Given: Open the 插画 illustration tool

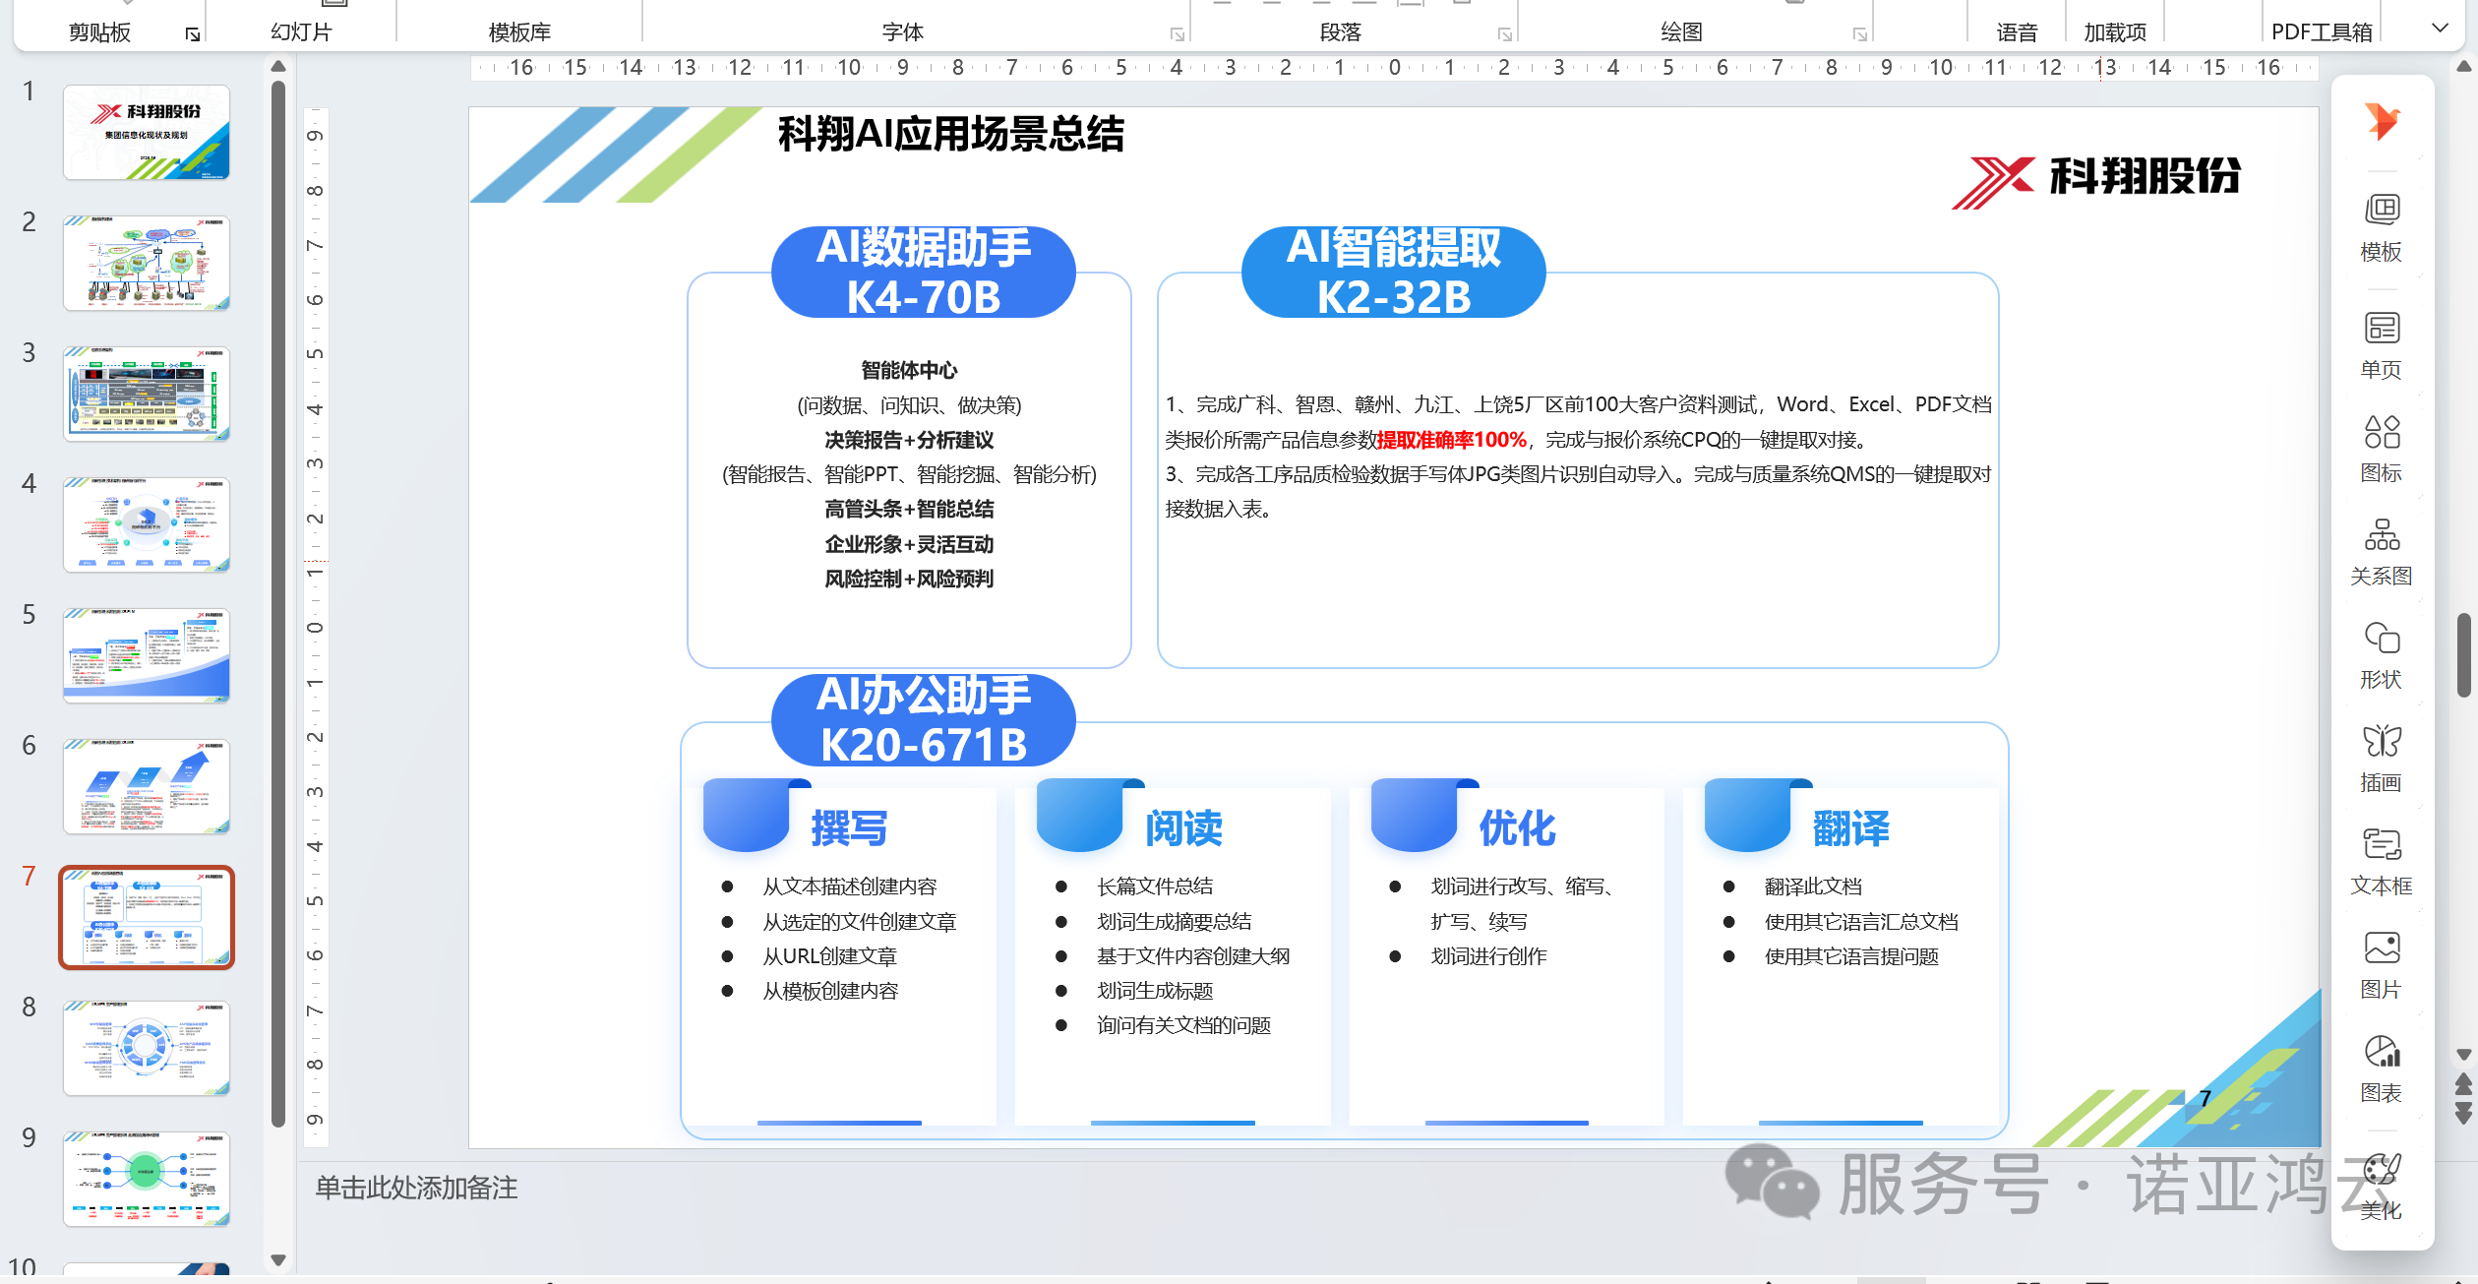Looking at the screenshot, I should click(x=2382, y=759).
